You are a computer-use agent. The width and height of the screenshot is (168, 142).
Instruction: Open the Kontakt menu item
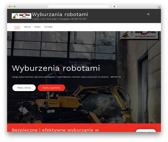coord(48,27)
